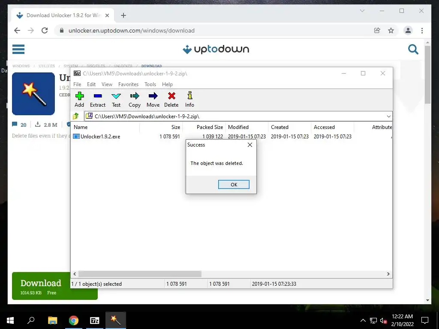Open a new Chrome tab
This screenshot has height=329, width=439.
pyautogui.click(x=123, y=15)
